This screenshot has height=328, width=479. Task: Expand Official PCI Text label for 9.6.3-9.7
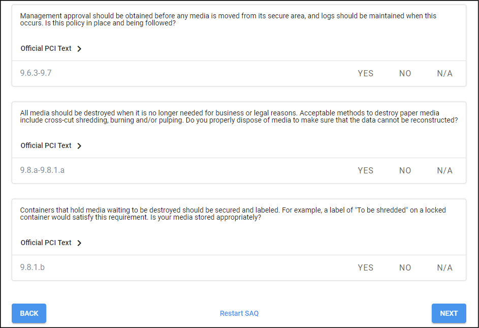coord(46,49)
